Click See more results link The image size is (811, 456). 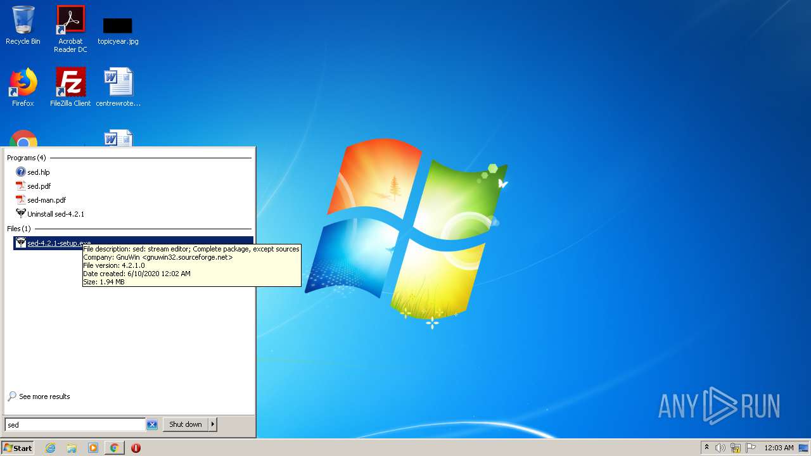tap(44, 396)
